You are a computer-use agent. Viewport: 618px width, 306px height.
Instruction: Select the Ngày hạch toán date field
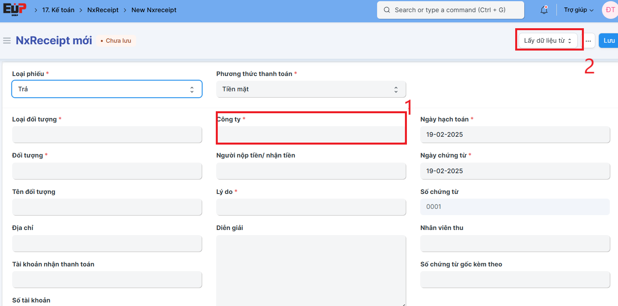click(x=515, y=135)
